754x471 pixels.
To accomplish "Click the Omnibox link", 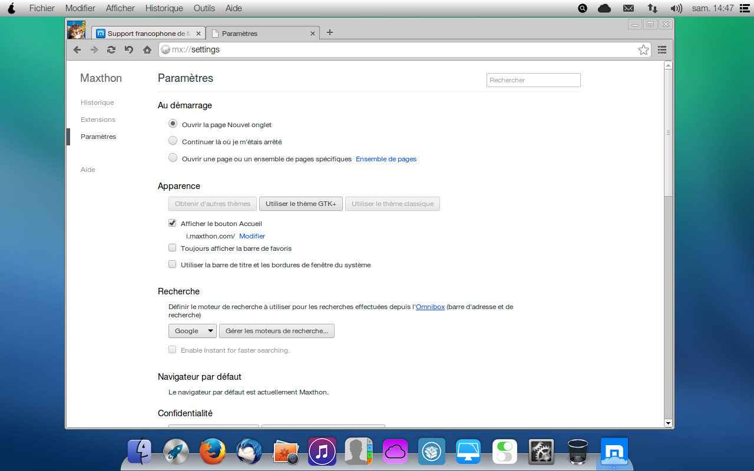I will pos(430,307).
